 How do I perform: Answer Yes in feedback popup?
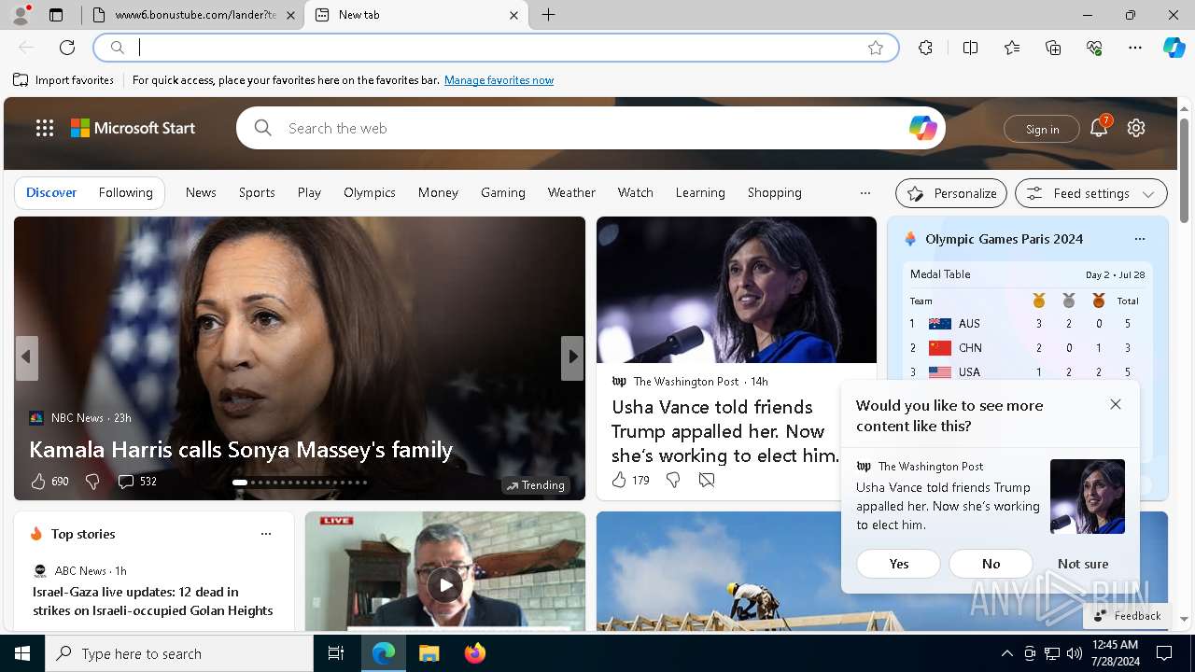(x=899, y=564)
